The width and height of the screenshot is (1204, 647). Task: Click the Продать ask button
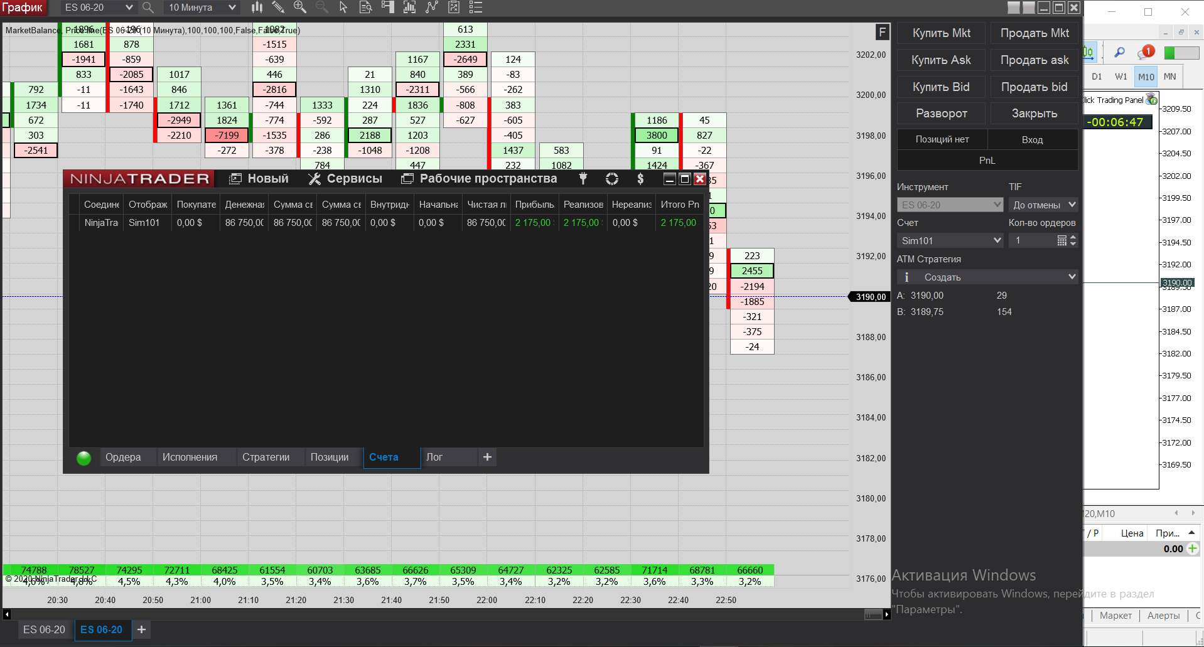click(x=1035, y=60)
